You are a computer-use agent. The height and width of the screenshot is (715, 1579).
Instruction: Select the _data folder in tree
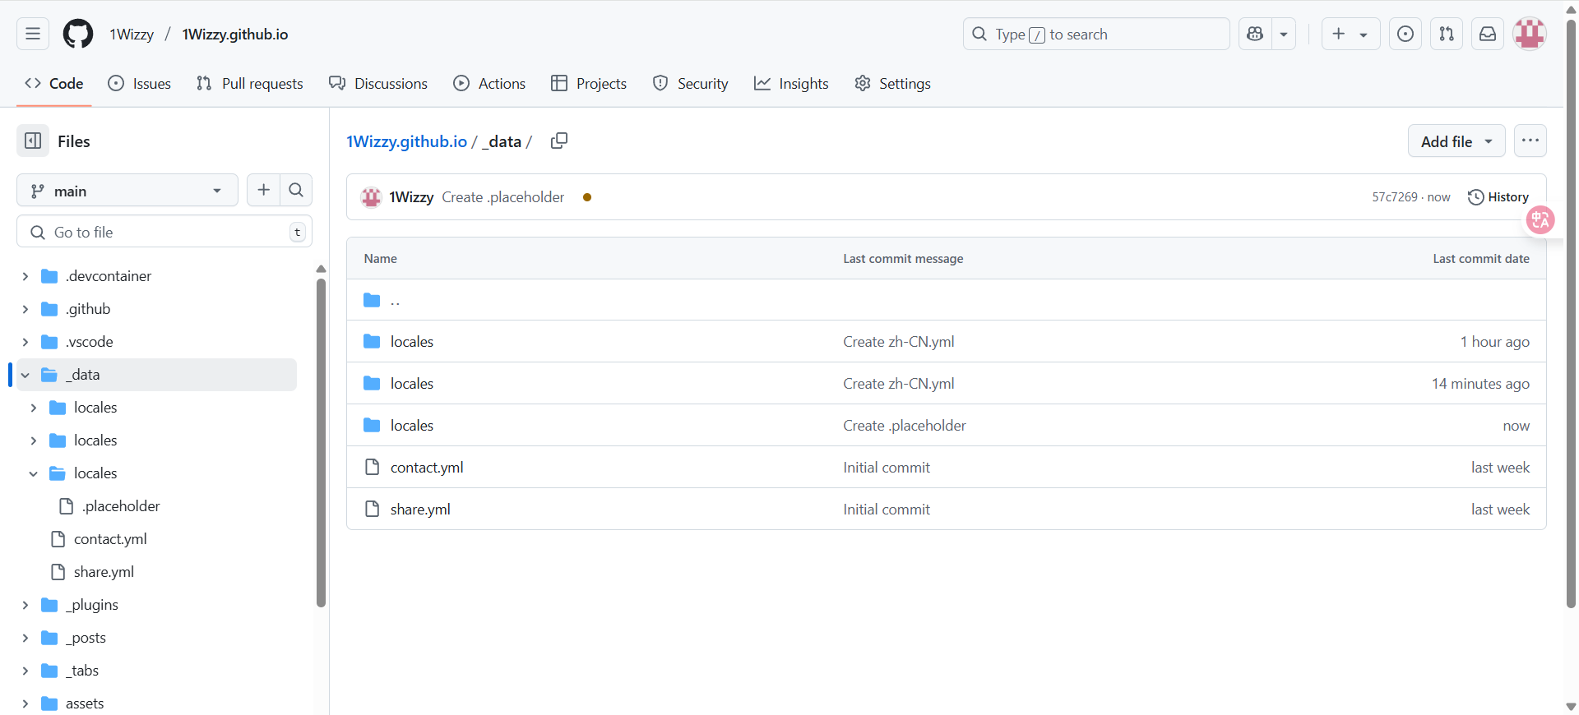tap(156, 375)
